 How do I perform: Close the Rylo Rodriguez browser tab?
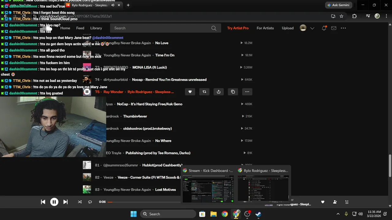(x=119, y=5)
